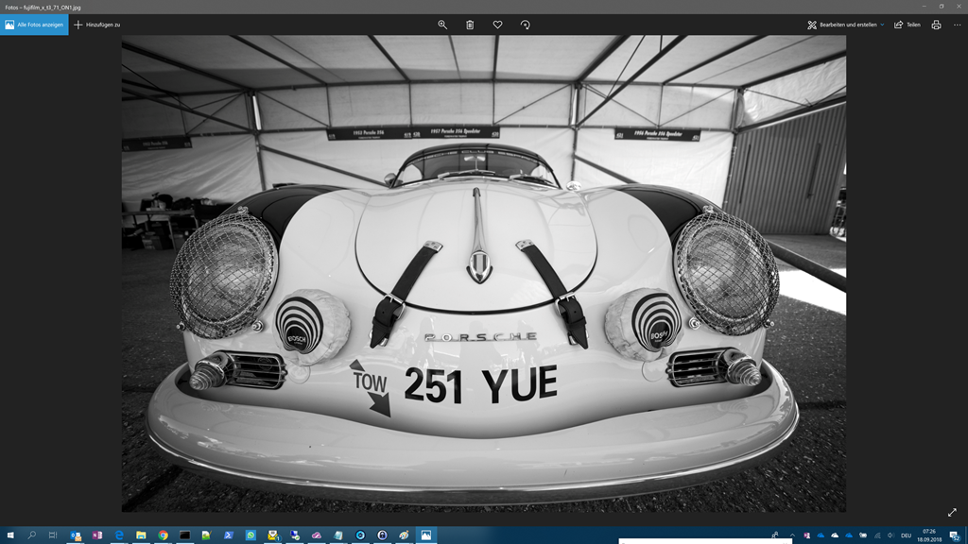Image resolution: width=968 pixels, height=544 pixels.
Task: Delete the photo with the trash icon
Action: 470,25
